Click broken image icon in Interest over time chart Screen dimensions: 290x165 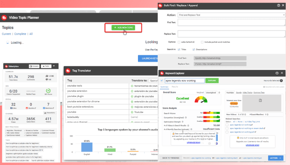[261, 100]
